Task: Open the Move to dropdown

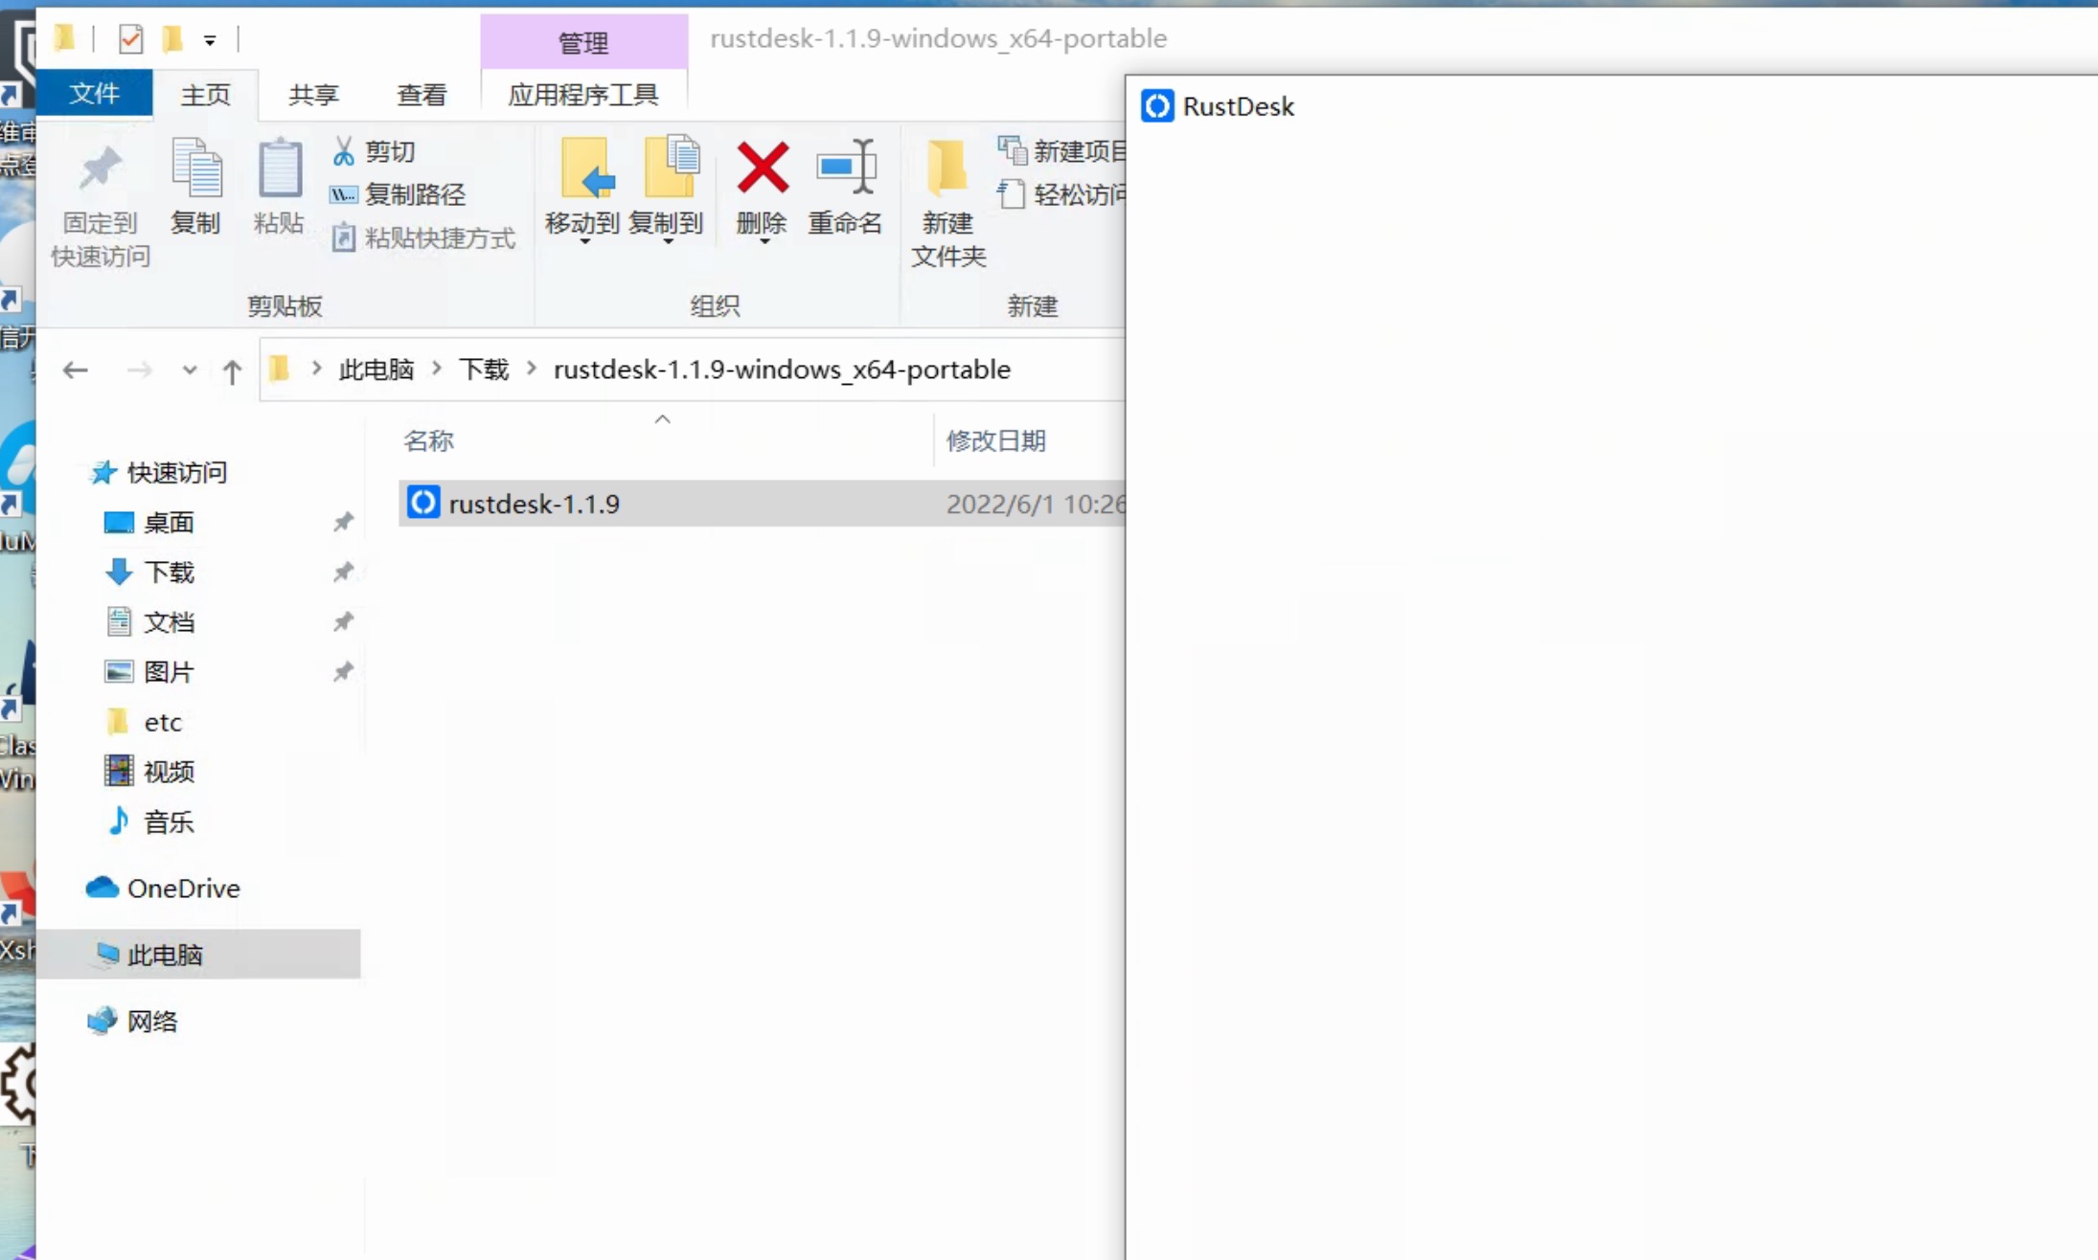Action: (584, 241)
